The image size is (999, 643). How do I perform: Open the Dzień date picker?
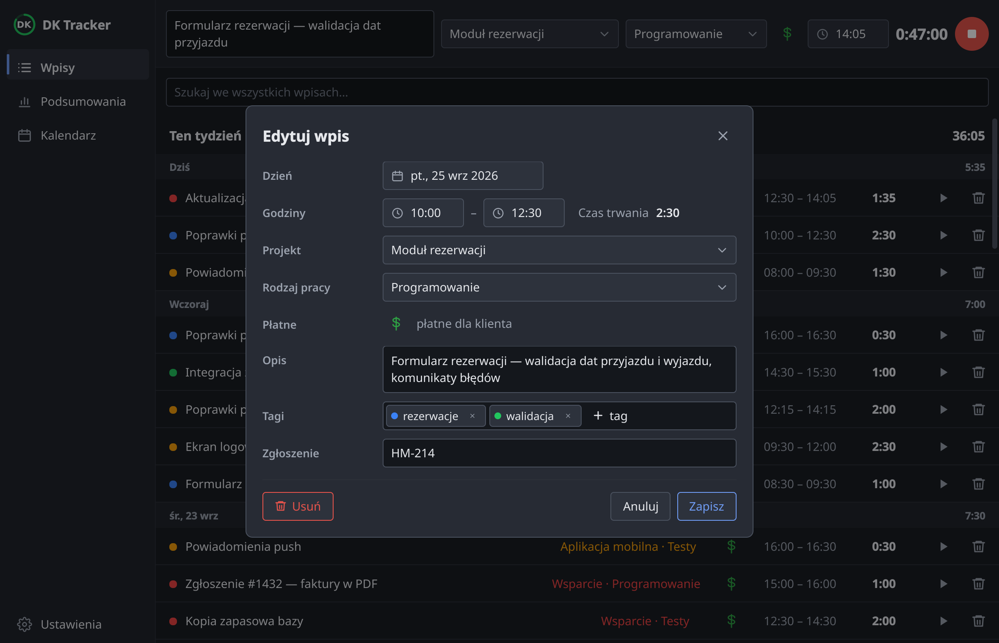coord(463,176)
